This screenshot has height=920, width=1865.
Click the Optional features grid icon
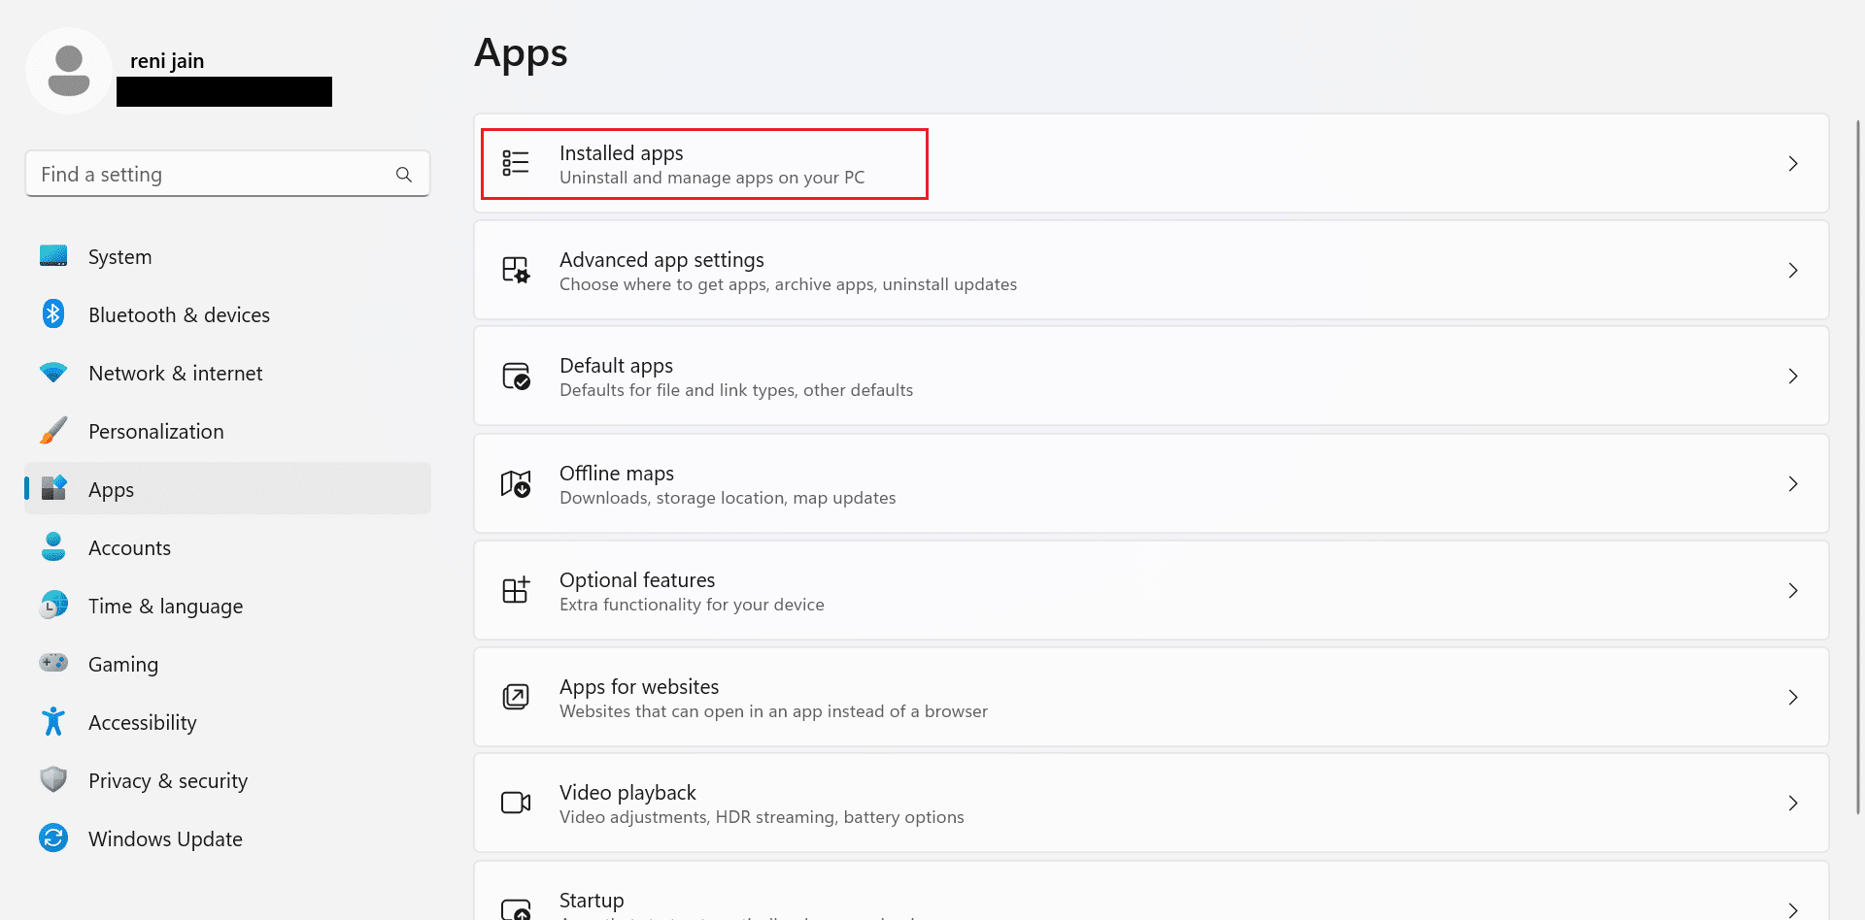(516, 590)
